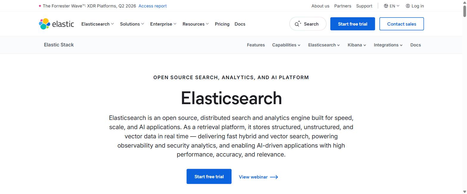467x194 pixels.
Task: Open the Resources dropdown
Action: click(x=196, y=24)
